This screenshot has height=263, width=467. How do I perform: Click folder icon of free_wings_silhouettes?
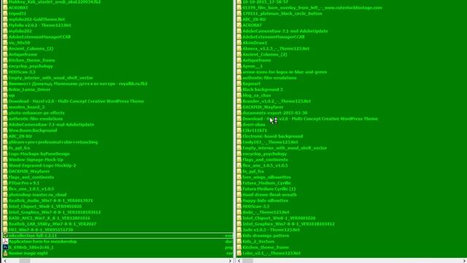(x=239, y=177)
